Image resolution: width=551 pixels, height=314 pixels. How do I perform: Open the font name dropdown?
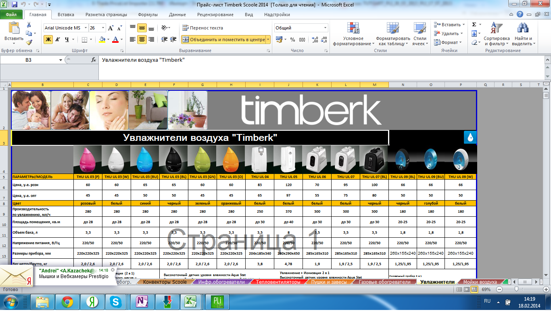85,28
